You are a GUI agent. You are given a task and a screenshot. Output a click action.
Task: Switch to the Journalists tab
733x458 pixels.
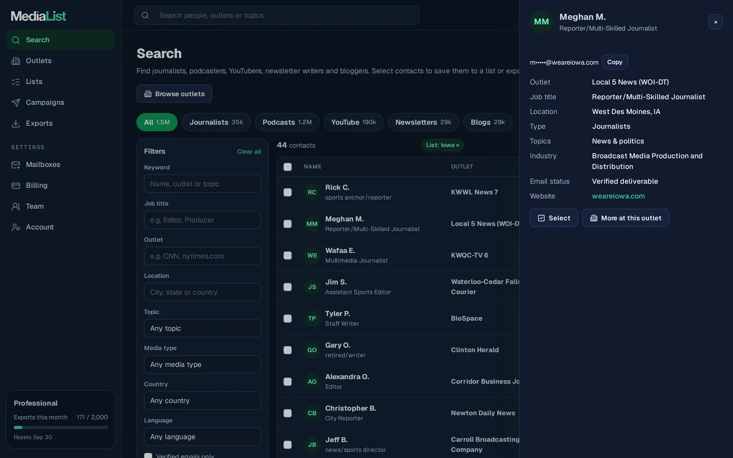216,122
